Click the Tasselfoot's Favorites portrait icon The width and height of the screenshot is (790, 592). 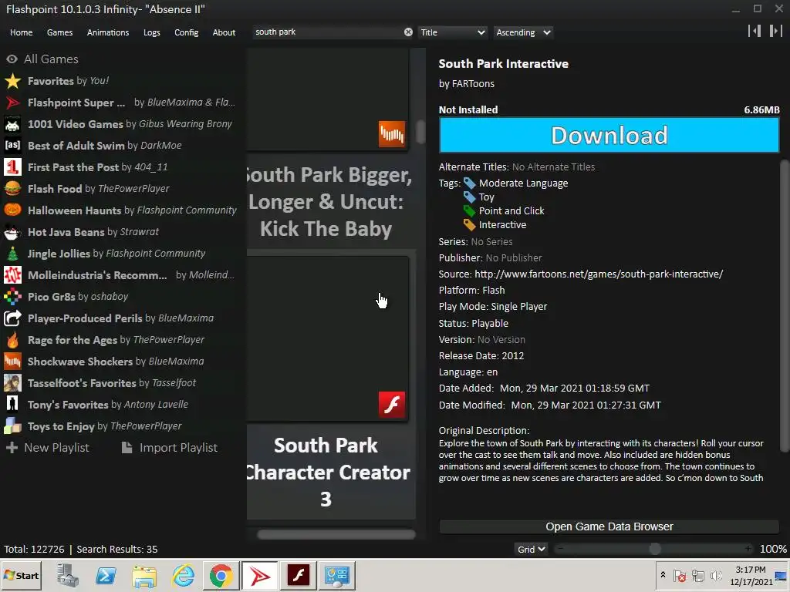click(12, 382)
